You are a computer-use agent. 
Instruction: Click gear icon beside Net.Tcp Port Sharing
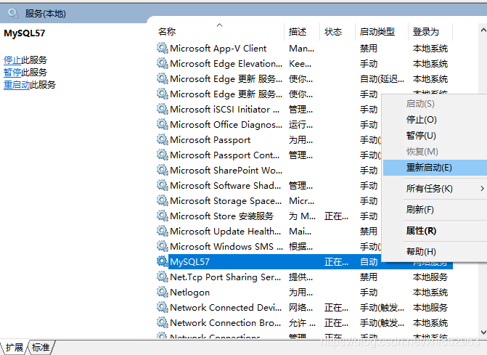point(162,277)
